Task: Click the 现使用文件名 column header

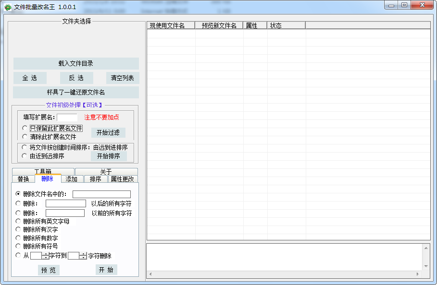Action: (x=171, y=25)
